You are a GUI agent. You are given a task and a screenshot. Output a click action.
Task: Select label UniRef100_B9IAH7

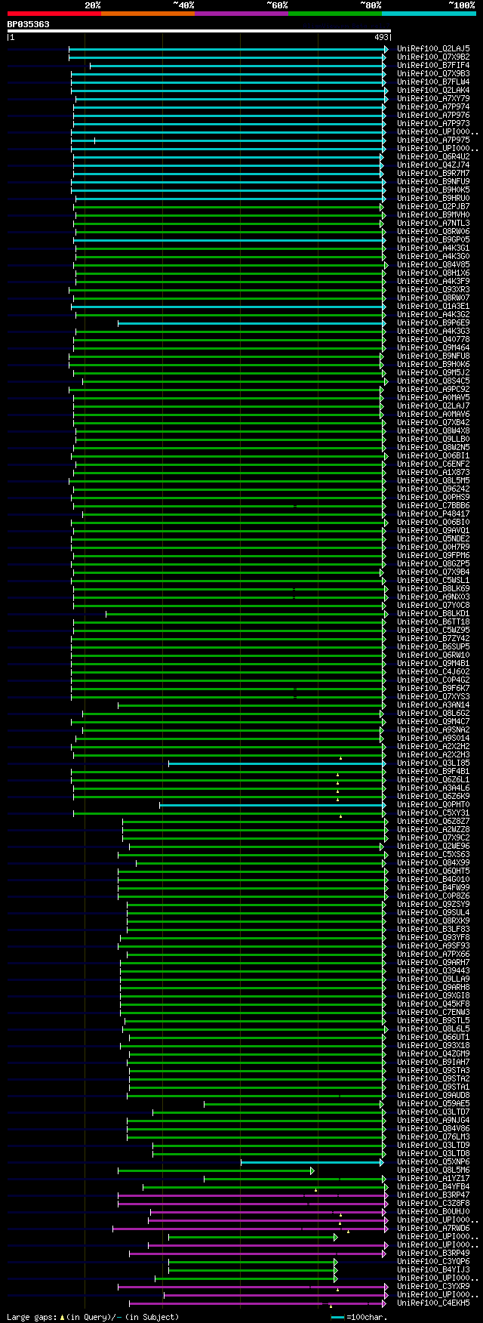point(433,1062)
